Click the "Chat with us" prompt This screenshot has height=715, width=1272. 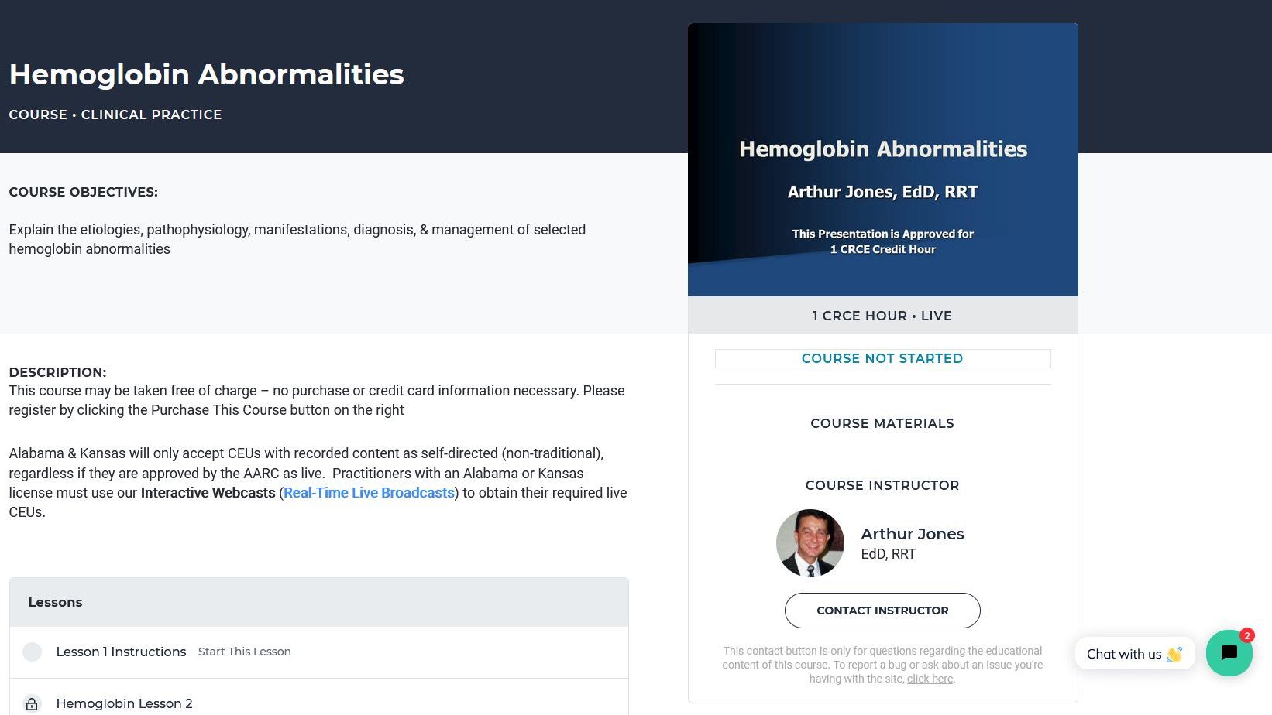[1123, 655]
